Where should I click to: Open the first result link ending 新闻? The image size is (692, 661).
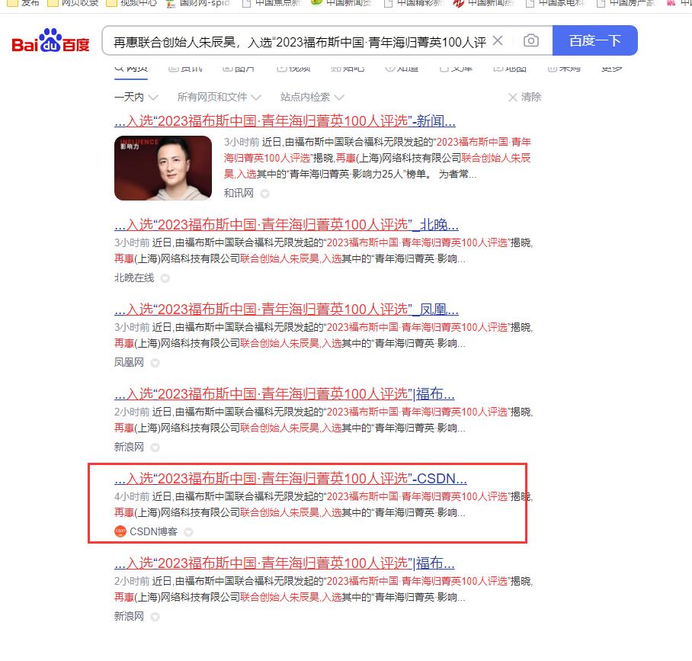click(285, 121)
